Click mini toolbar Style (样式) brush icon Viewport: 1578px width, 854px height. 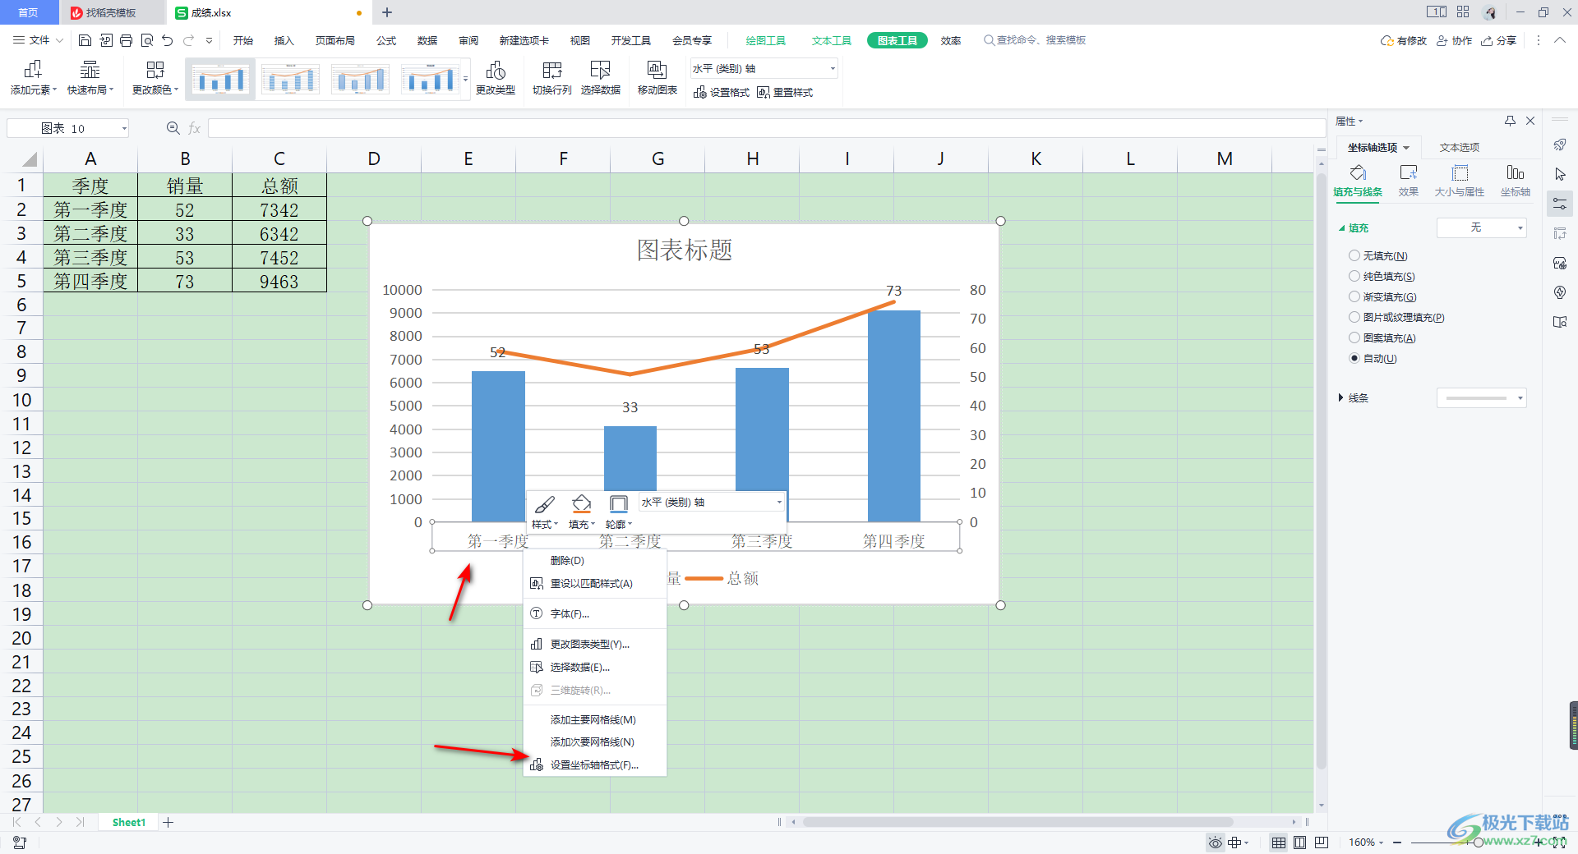544,504
